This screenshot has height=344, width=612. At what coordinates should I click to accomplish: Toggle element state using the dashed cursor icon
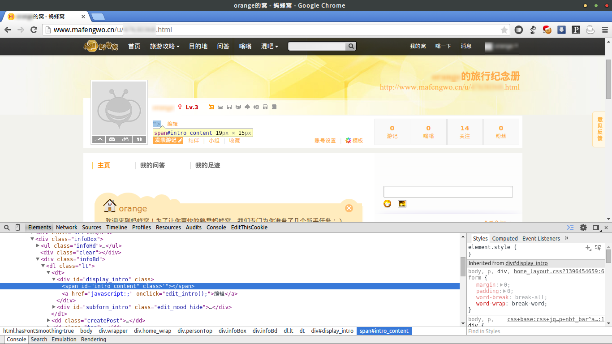(x=598, y=247)
